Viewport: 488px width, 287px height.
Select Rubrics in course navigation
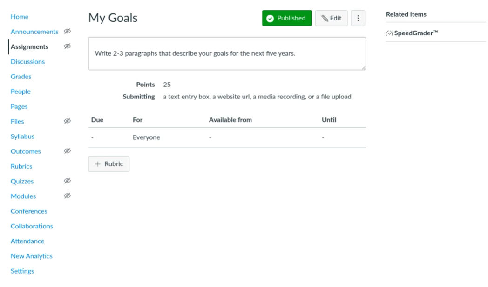[21, 166]
